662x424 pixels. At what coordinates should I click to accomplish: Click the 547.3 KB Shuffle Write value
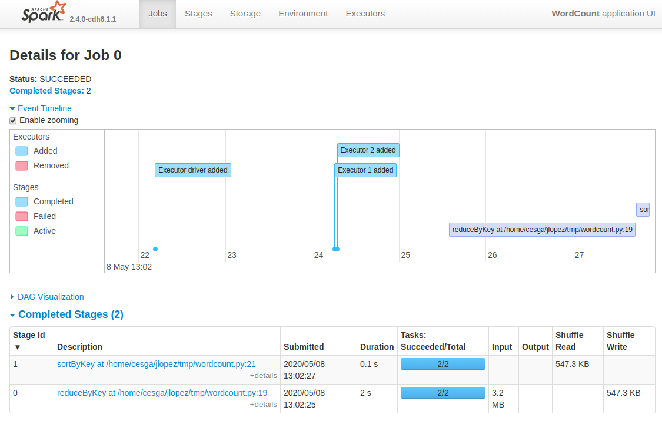[624, 393]
